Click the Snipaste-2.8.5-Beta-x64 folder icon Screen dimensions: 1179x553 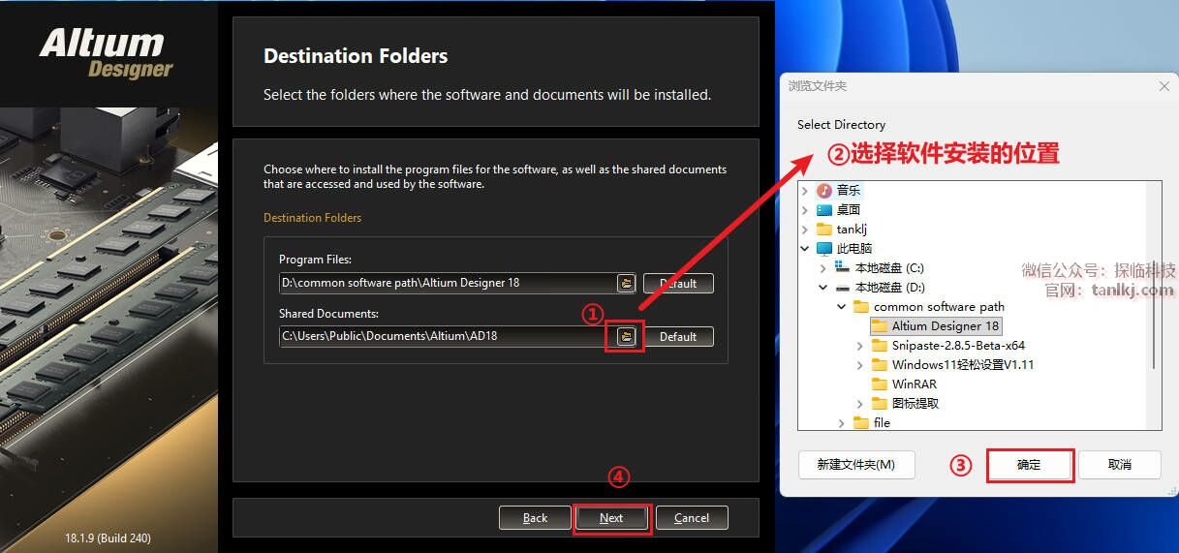point(880,346)
